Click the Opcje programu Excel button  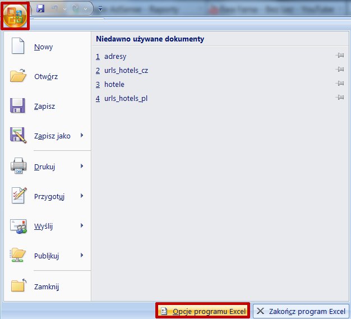[203, 311]
